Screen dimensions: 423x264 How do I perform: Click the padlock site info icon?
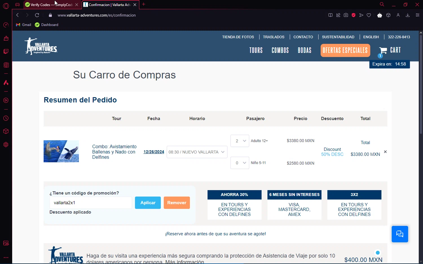[x=50, y=15]
